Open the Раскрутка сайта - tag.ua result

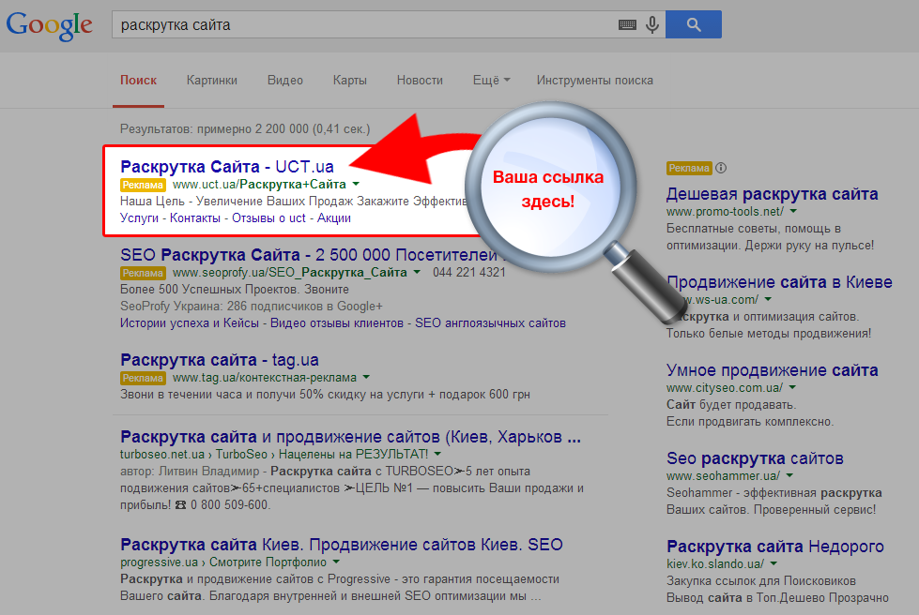click(220, 360)
